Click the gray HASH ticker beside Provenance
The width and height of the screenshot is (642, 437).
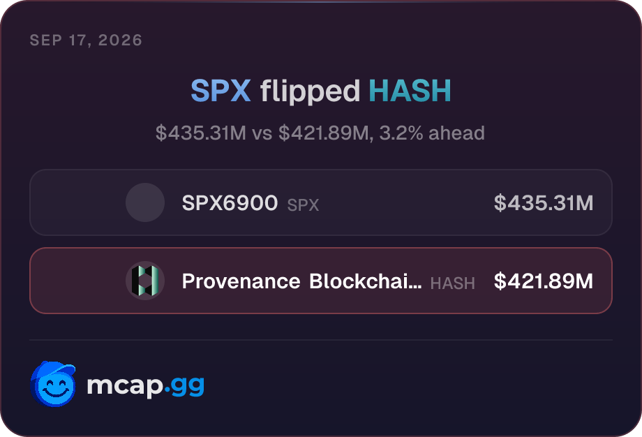[452, 283]
